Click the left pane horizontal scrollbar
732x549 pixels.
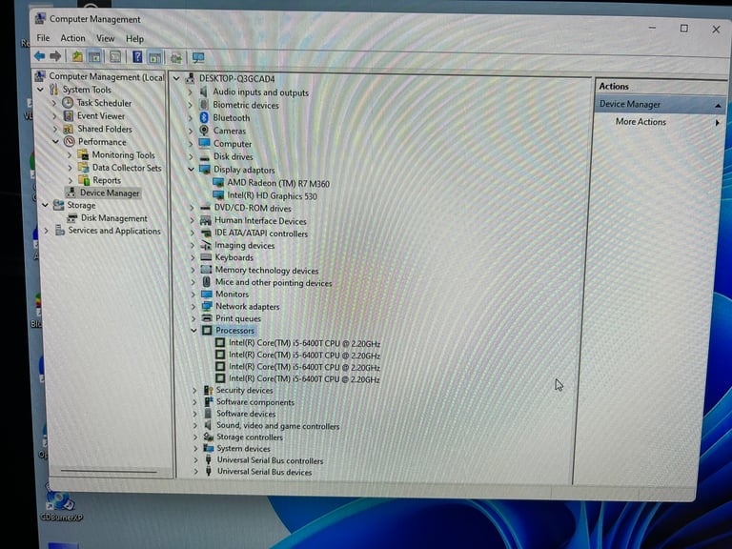[x=109, y=472]
